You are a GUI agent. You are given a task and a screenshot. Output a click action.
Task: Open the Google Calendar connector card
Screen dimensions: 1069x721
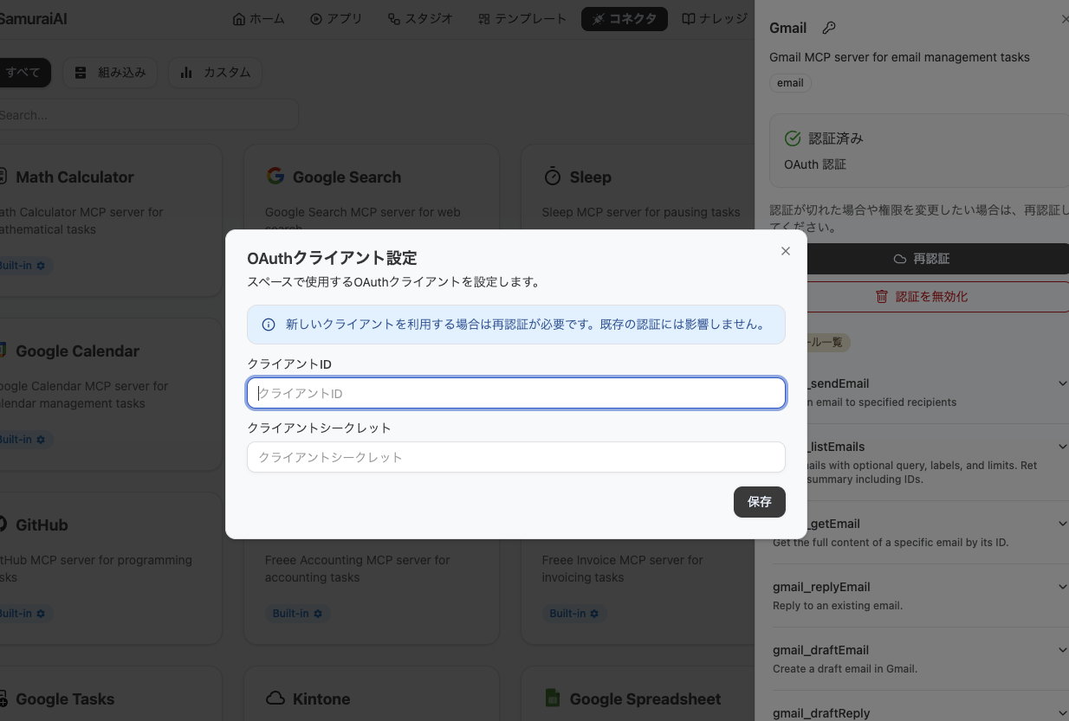pyautogui.click(x=110, y=395)
